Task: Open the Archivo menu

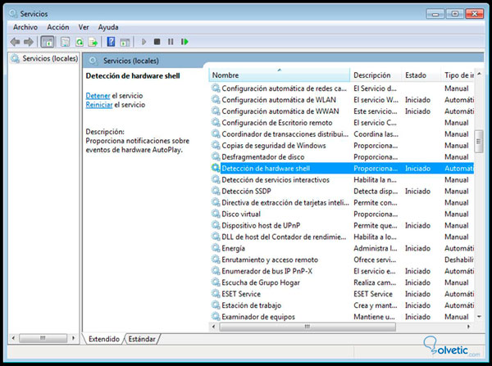Action: click(x=25, y=27)
